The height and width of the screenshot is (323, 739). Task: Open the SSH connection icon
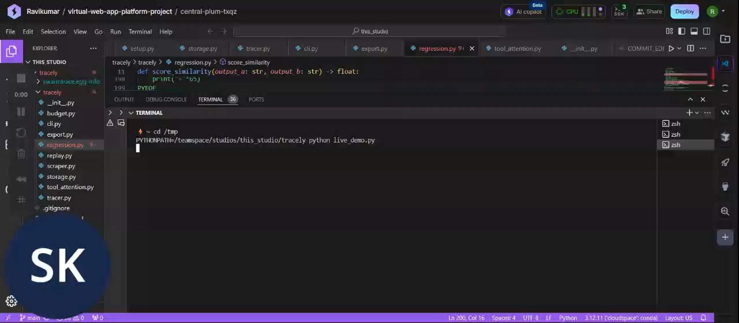coord(619,12)
